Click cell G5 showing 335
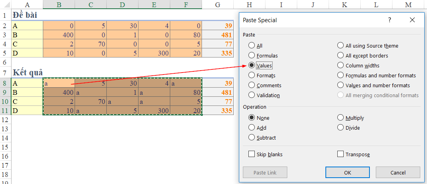This screenshot has width=427, height=184. click(217, 53)
